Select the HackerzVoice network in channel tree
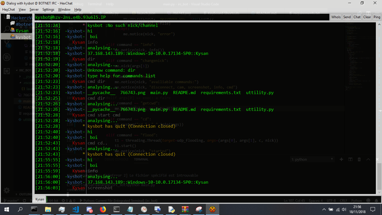This screenshot has height=215, width=382. (22, 18)
